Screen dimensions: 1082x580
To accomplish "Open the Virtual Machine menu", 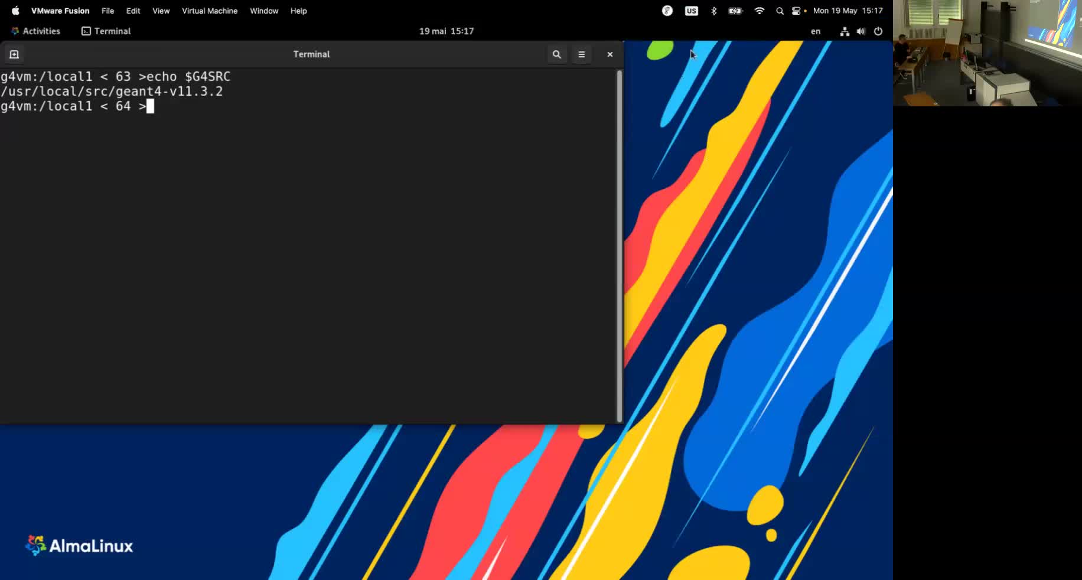I will tap(210, 11).
